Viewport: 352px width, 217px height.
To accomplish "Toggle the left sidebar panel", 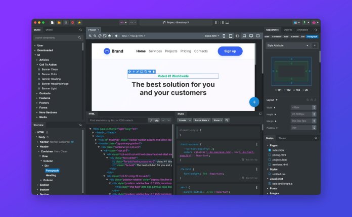I will (x=216, y=22).
